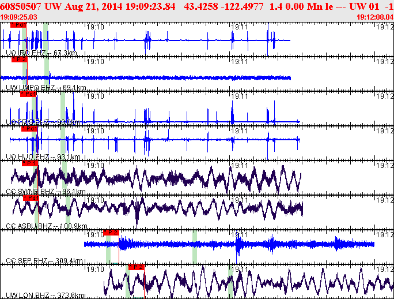Click the P 2 pick flag on SEP trace
This screenshot has height=299, width=394.
click(x=111, y=232)
